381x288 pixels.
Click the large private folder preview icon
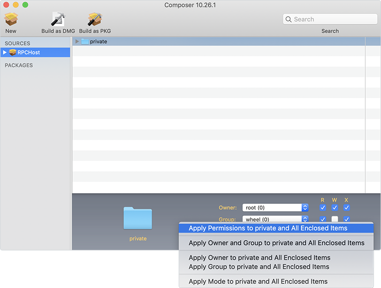pyautogui.click(x=138, y=218)
